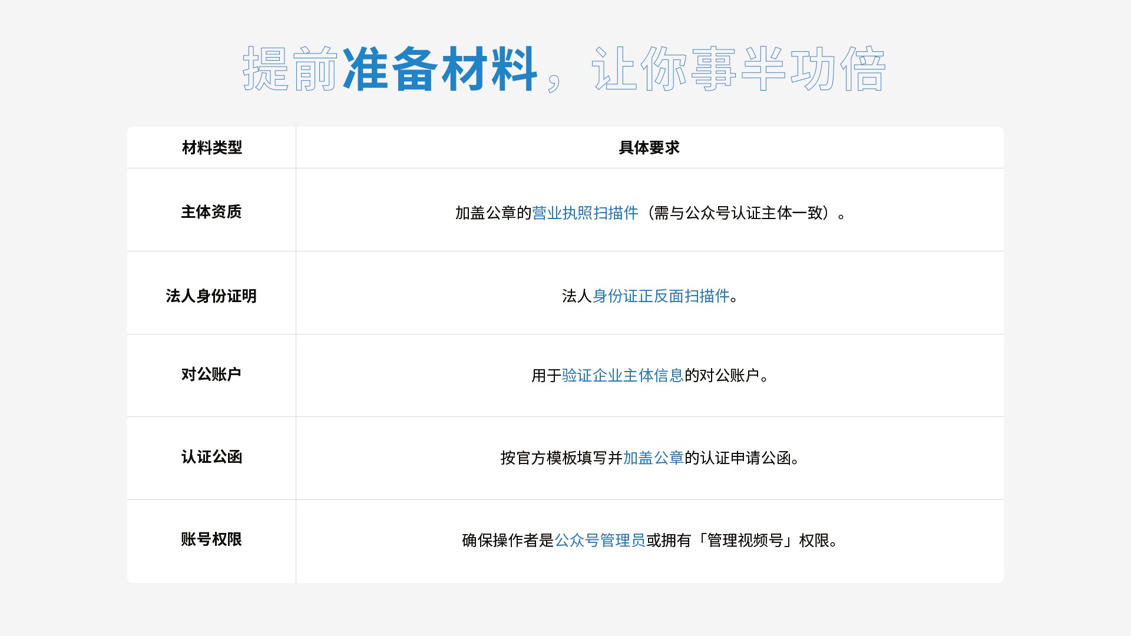Select the 对公账户 row label

click(211, 375)
